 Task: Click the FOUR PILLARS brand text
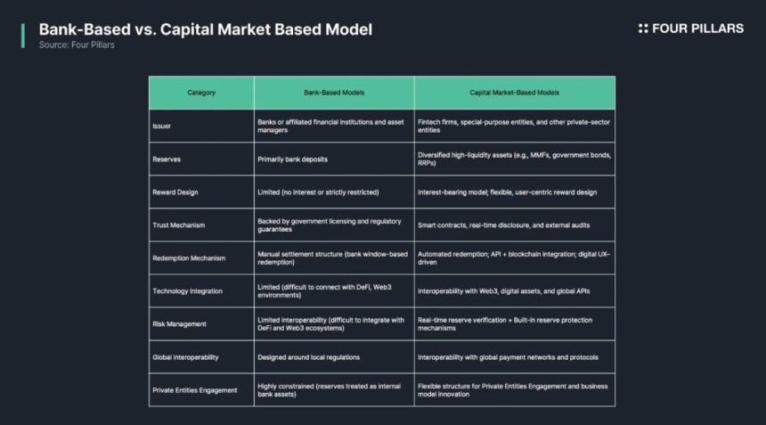pyautogui.click(x=697, y=29)
